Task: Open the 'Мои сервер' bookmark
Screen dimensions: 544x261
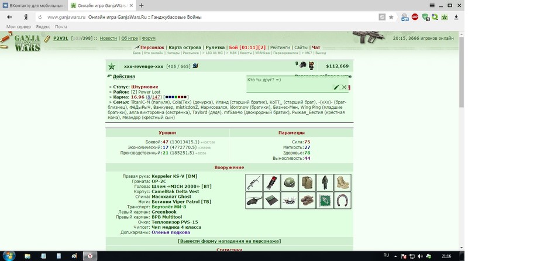Action: click(19, 27)
